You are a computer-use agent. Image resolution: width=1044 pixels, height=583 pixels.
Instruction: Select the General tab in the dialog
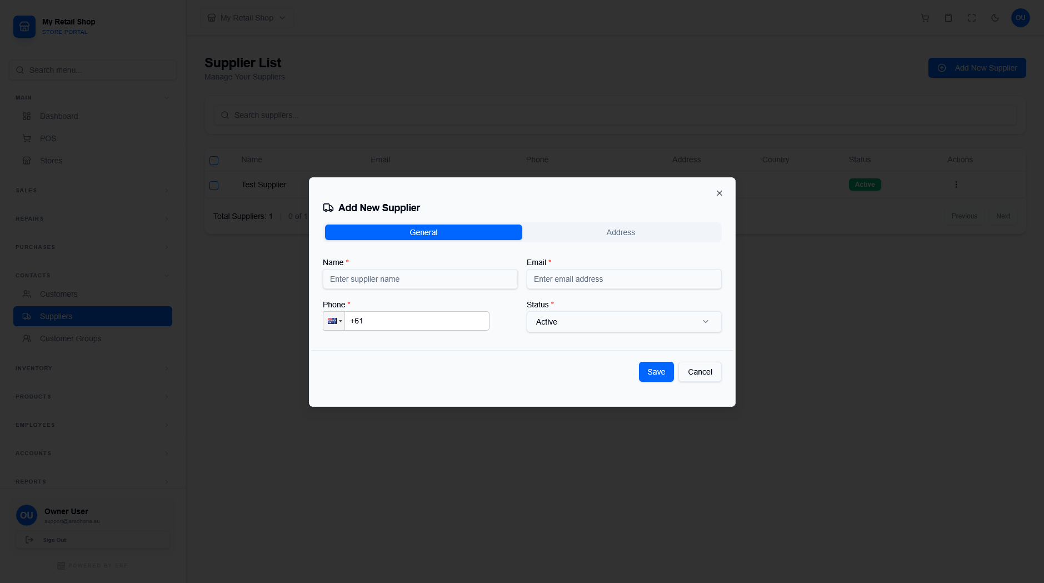423,232
